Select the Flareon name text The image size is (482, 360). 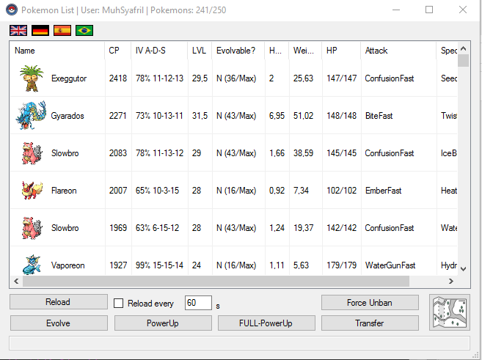(64, 191)
